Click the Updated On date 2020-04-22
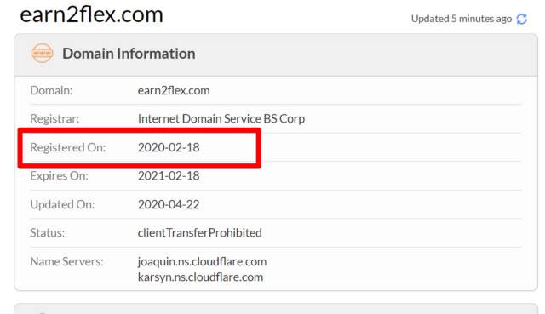The width and height of the screenshot is (545, 314). point(169,204)
